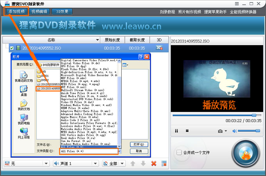Toggle checkbox for 20120314095552.ISO in list
Screen dimensions: 266x176
(12, 48)
